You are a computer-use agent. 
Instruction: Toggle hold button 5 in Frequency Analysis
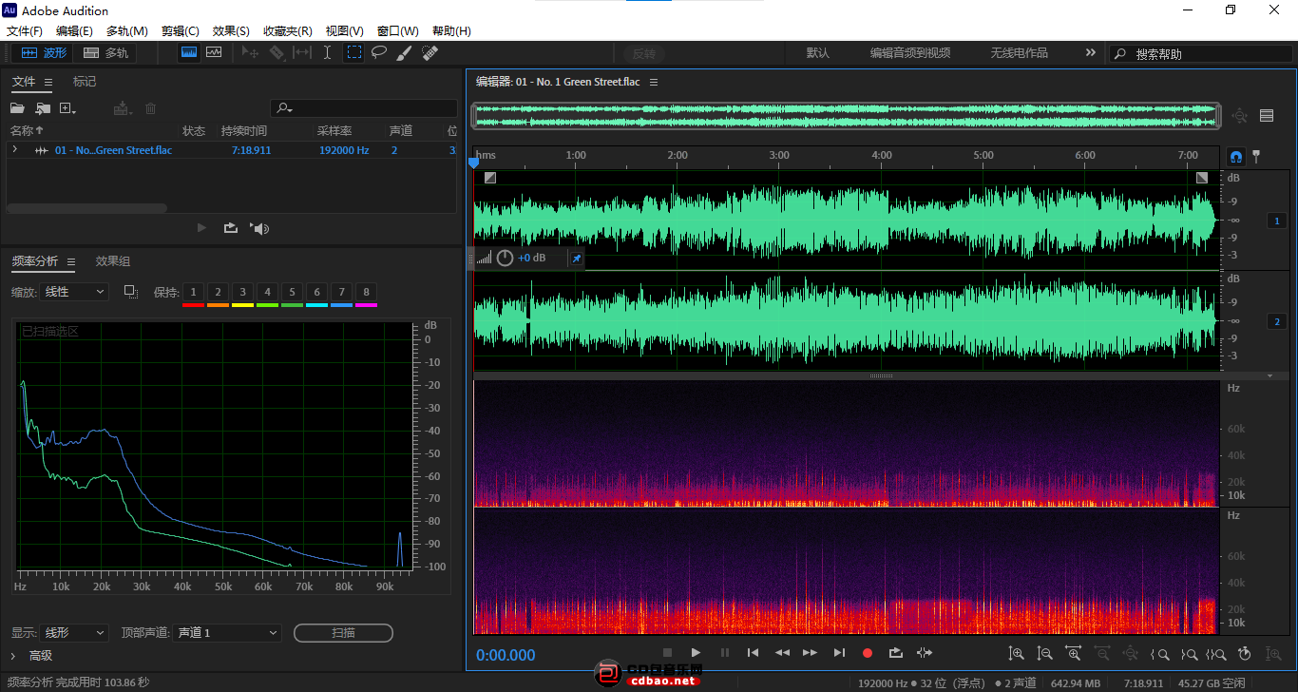[292, 292]
